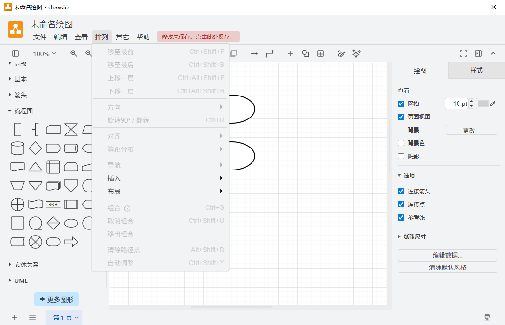Open the 第 1 页 page dropdown

pos(64,318)
